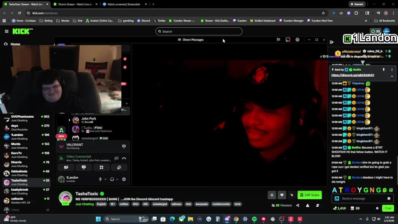Open All Bookmarks folder

pos(385,21)
